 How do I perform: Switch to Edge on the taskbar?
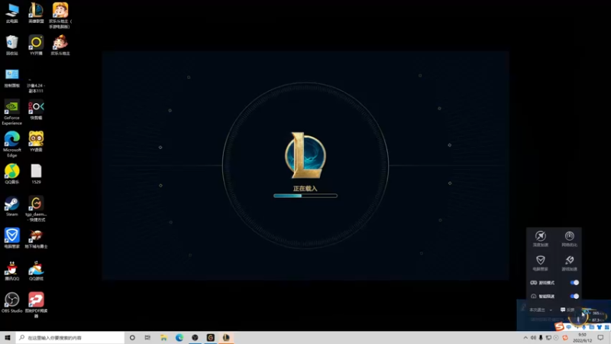click(x=179, y=337)
